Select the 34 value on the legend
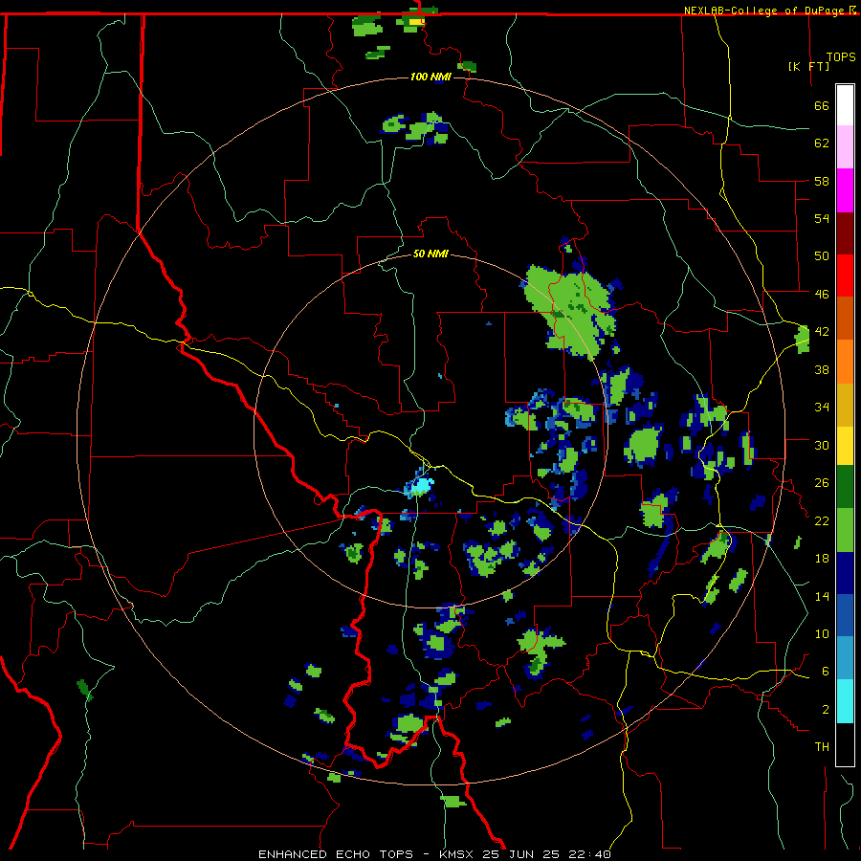Image resolution: width=861 pixels, height=861 pixels. pos(822,408)
